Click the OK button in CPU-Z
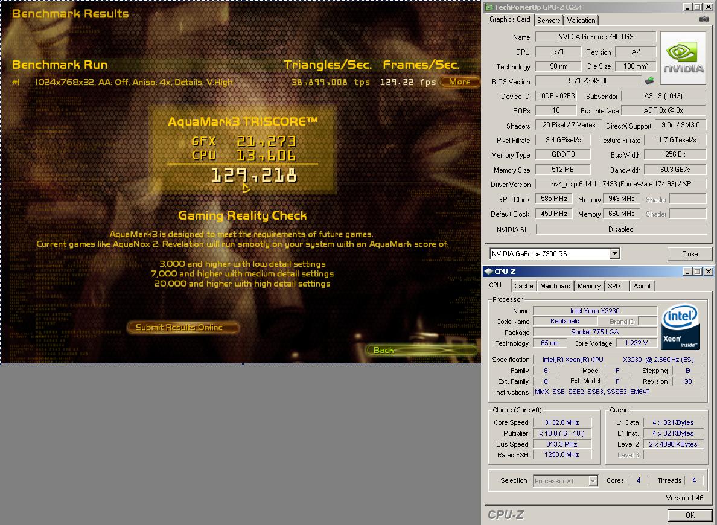The height and width of the screenshot is (525, 717). (x=690, y=515)
